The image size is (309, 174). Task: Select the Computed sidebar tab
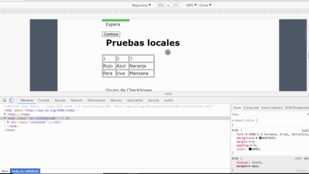pyautogui.click(x=251, y=108)
